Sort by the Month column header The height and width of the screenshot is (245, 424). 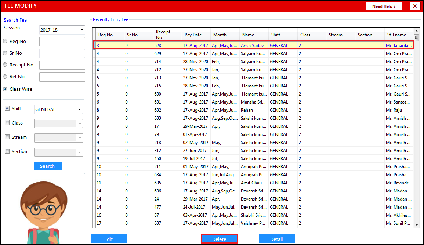(225, 35)
